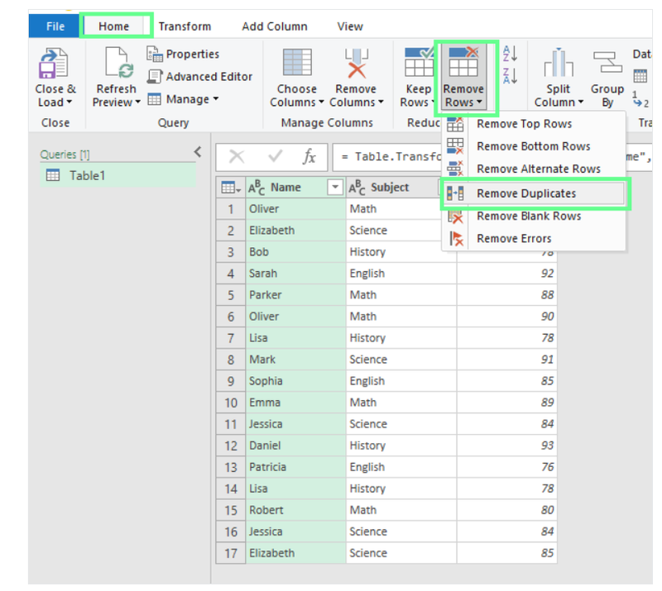Open the Choose Columns dropdown

[321, 102]
